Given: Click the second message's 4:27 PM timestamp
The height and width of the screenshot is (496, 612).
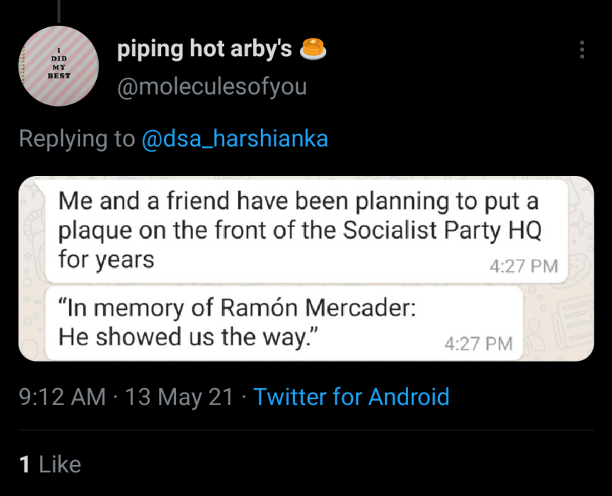Looking at the screenshot, I should [478, 344].
